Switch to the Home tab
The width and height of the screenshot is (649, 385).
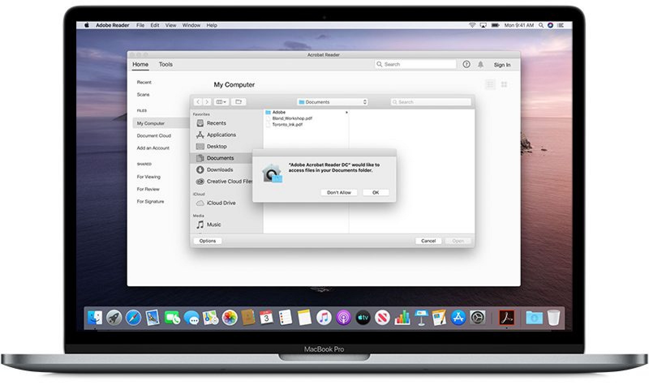(x=140, y=64)
